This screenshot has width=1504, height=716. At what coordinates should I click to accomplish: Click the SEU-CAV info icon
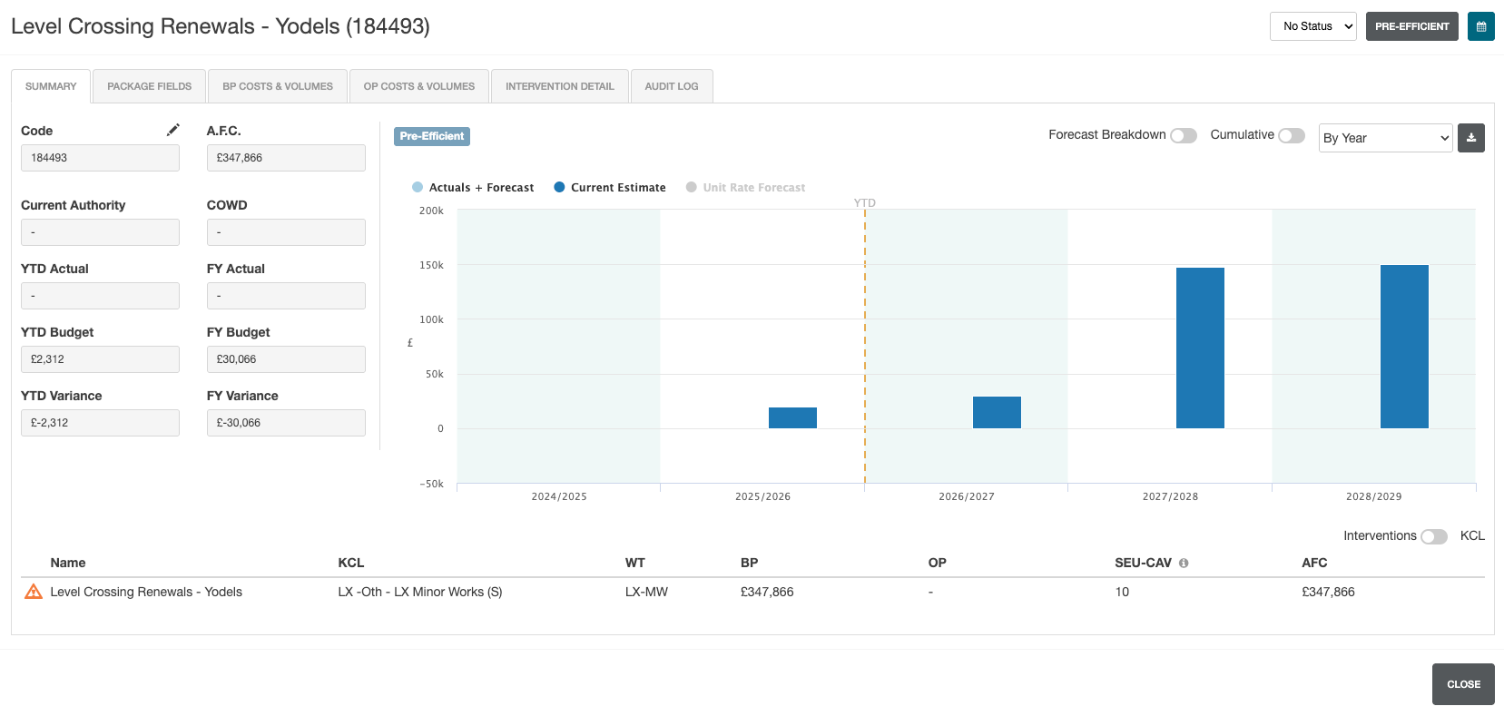coord(1184,564)
